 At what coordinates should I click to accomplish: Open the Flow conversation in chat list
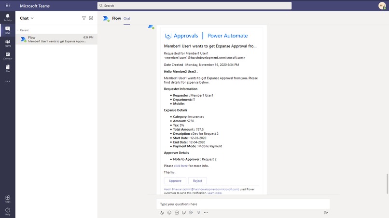(56, 39)
